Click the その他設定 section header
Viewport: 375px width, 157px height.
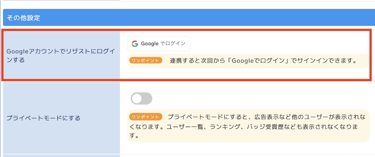(x=23, y=18)
